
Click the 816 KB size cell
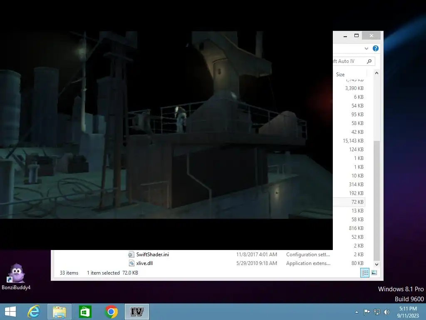356,228
